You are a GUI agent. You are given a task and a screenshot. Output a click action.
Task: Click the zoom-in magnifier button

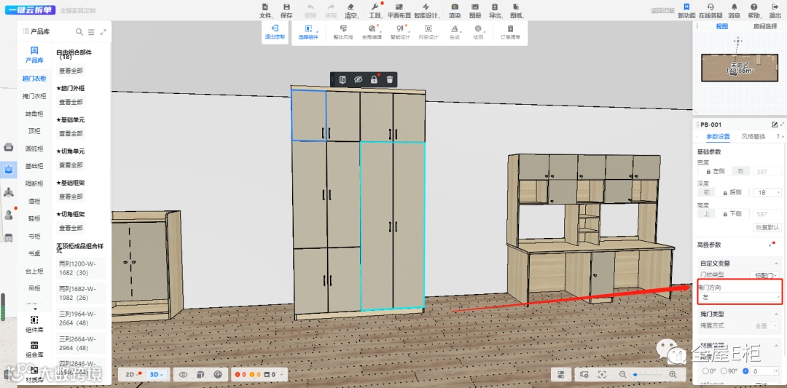click(673, 374)
